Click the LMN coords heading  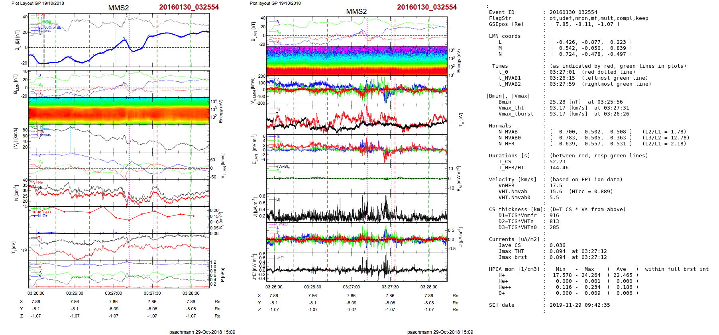point(505,36)
